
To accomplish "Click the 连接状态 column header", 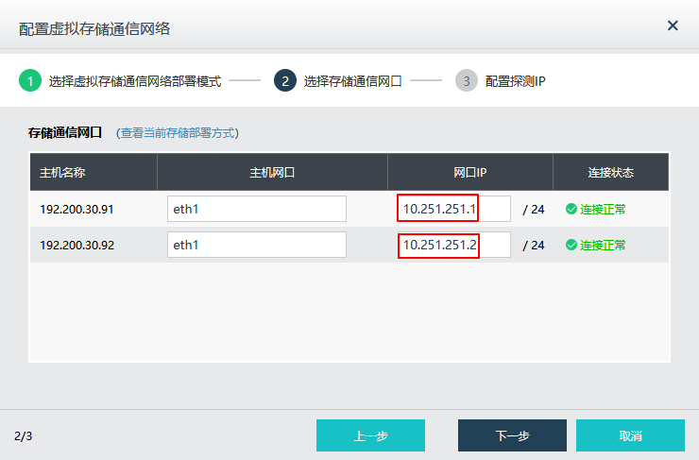I will (610, 173).
